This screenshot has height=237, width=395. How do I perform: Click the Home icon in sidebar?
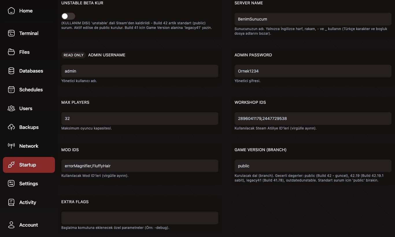[11, 11]
